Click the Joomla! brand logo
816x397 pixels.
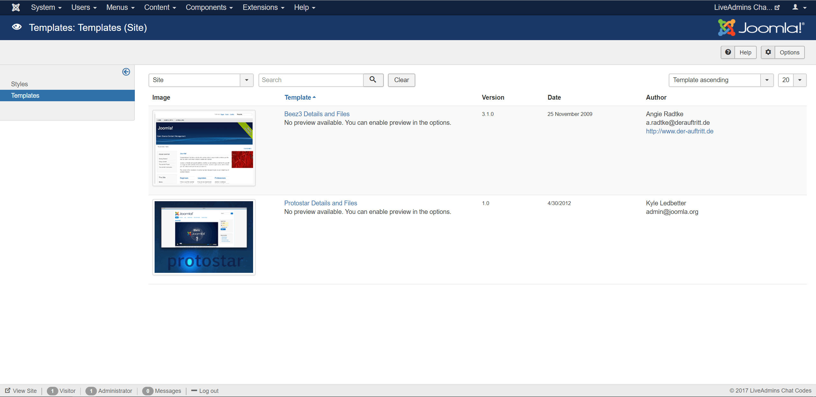[x=761, y=28]
